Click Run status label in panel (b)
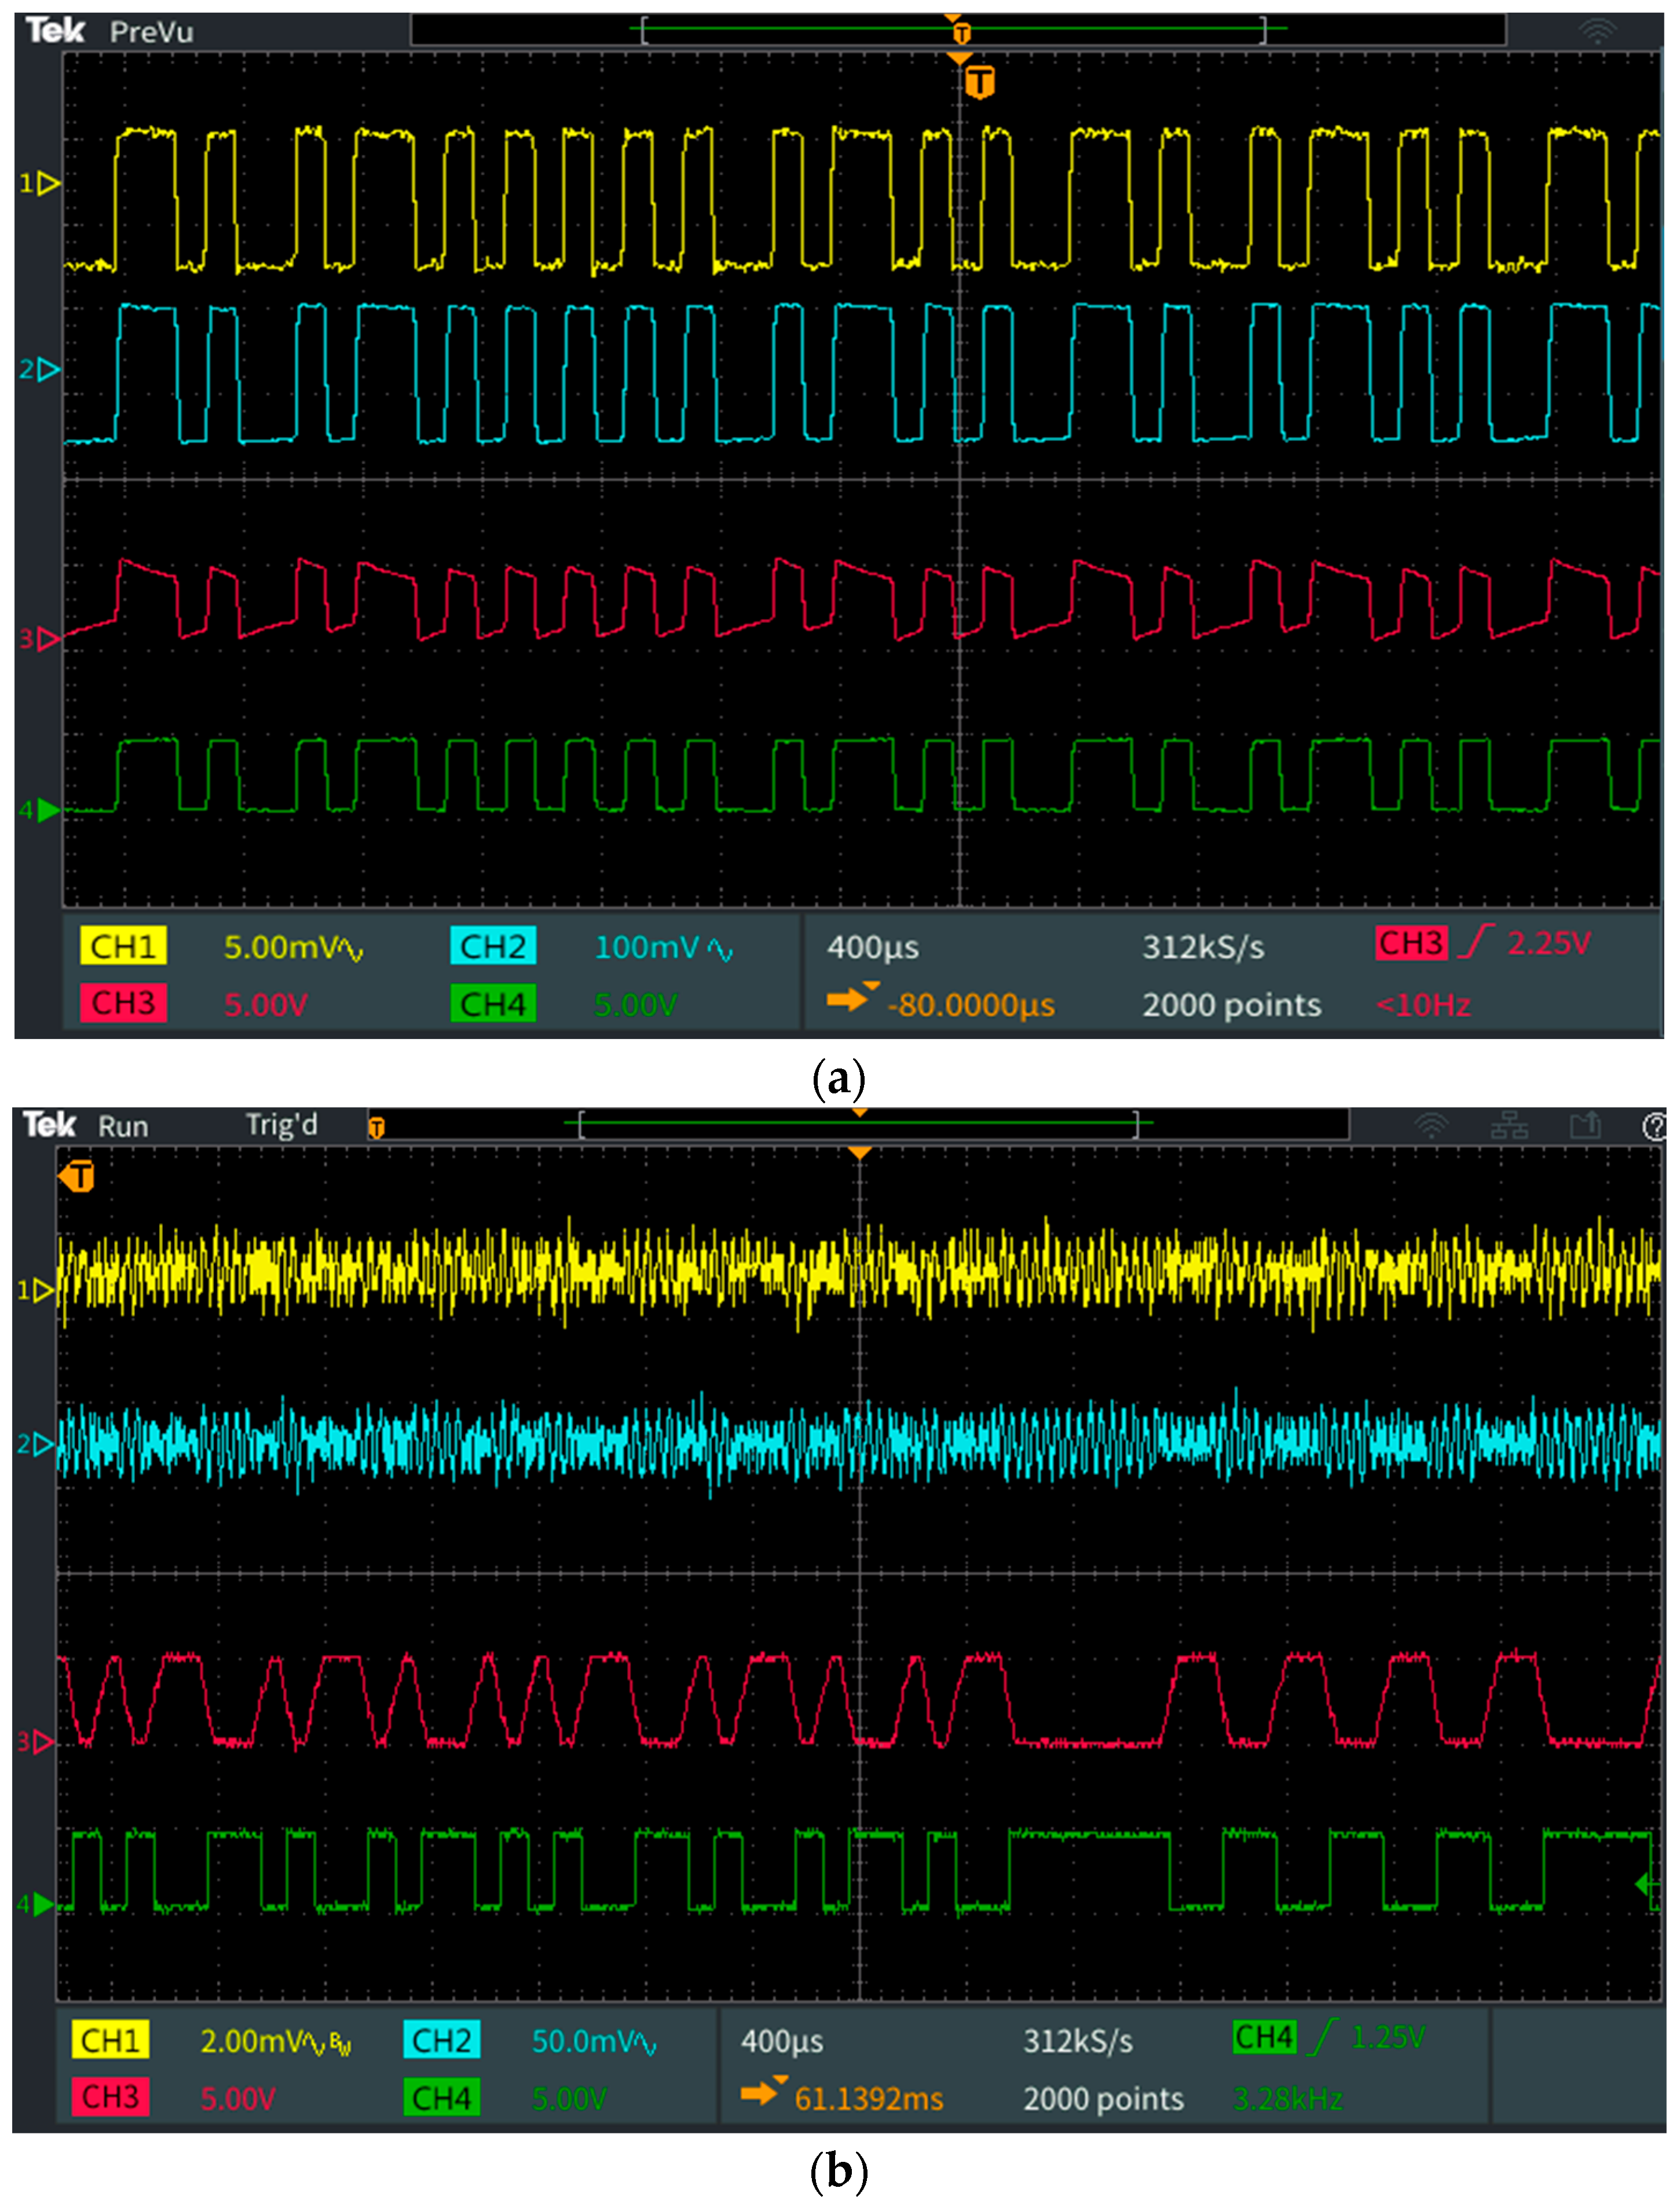This screenshot has height=2203, width=1680. coord(123,1127)
